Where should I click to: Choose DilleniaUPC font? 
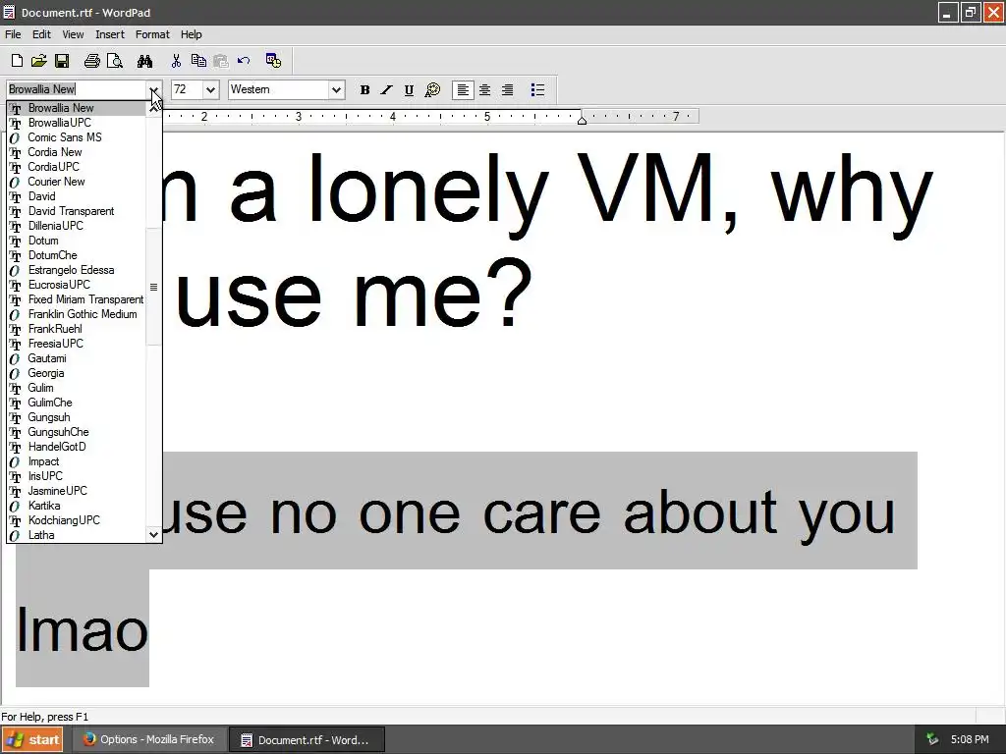tap(77, 226)
